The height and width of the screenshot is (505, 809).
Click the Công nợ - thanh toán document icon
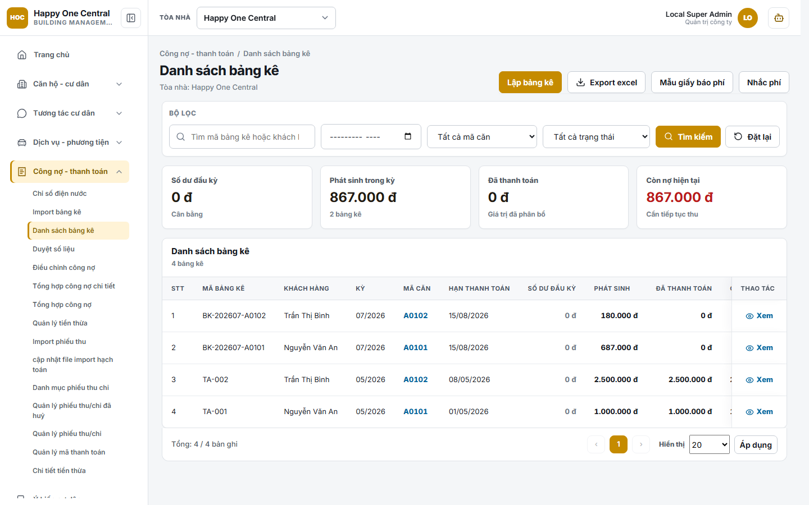pyautogui.click(x=22, y=172)
